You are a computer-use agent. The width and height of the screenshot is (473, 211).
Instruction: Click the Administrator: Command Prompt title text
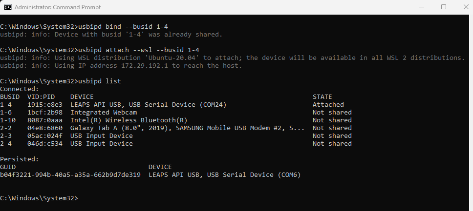point(58,7)
